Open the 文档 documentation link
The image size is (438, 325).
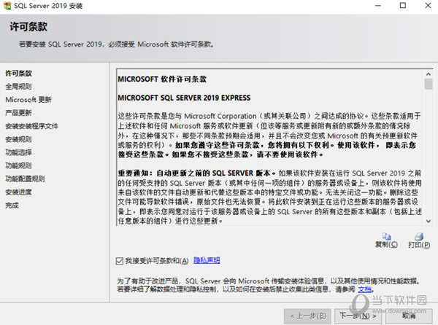pyautogui.click(x=365, y=289)
